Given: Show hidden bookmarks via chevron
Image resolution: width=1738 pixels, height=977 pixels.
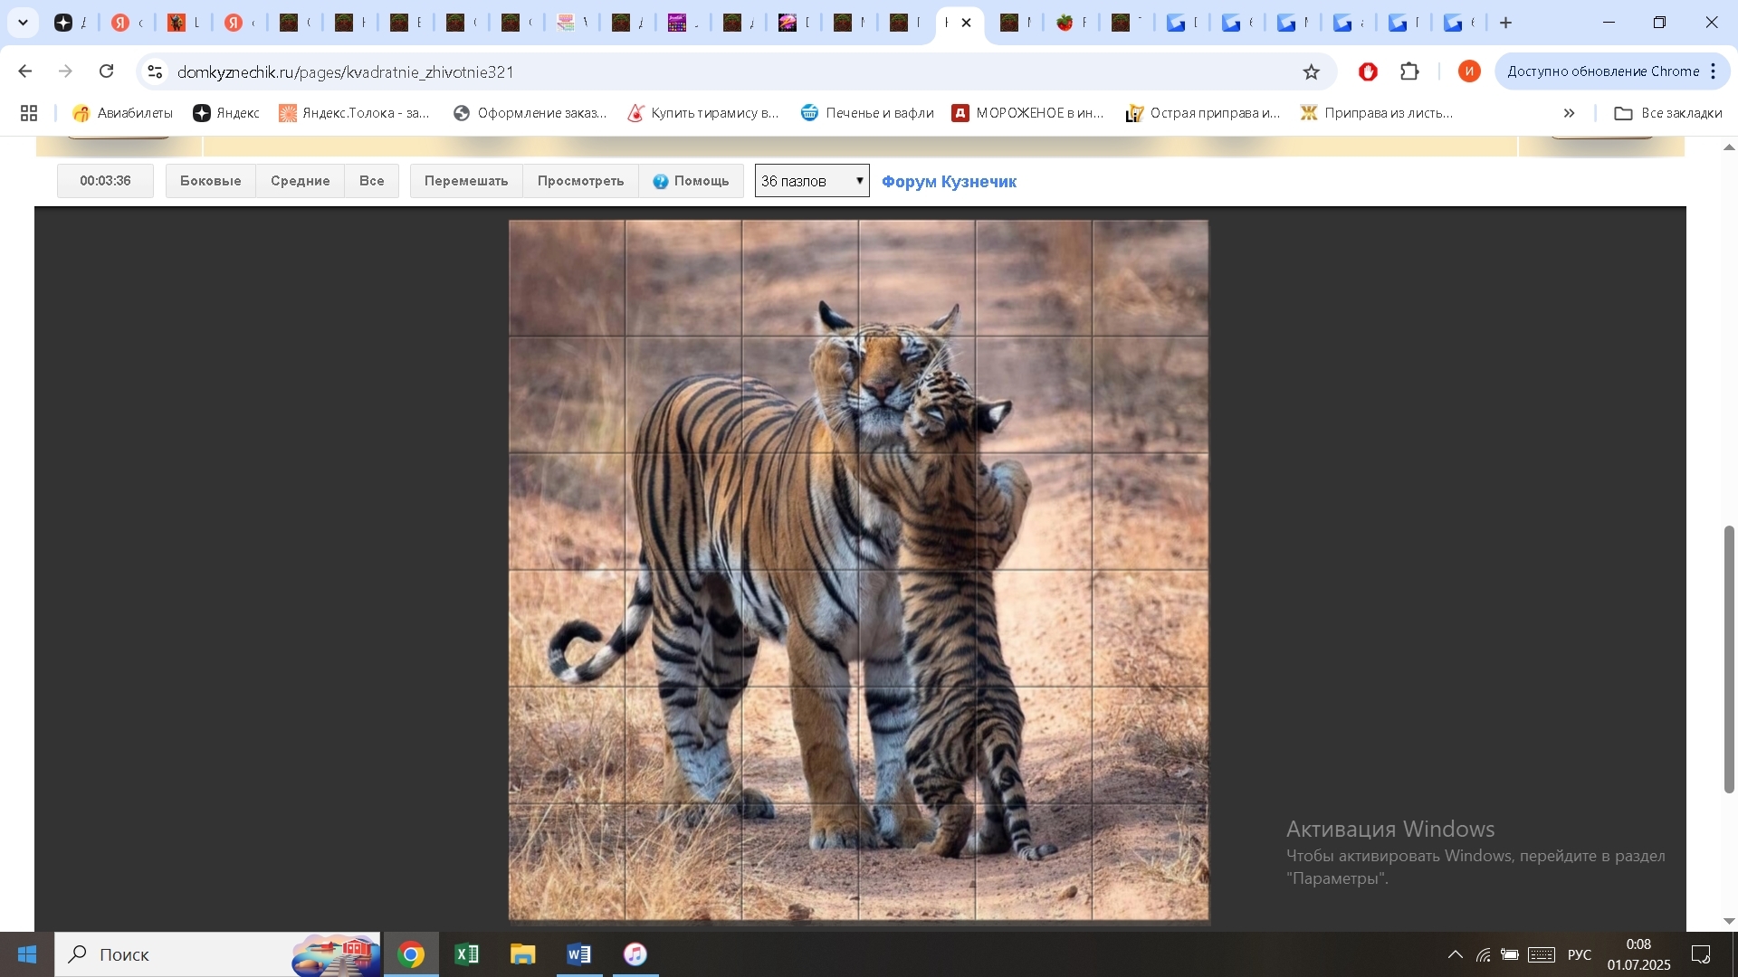Looking at the screenshot, I should [x=1569, y=113].
